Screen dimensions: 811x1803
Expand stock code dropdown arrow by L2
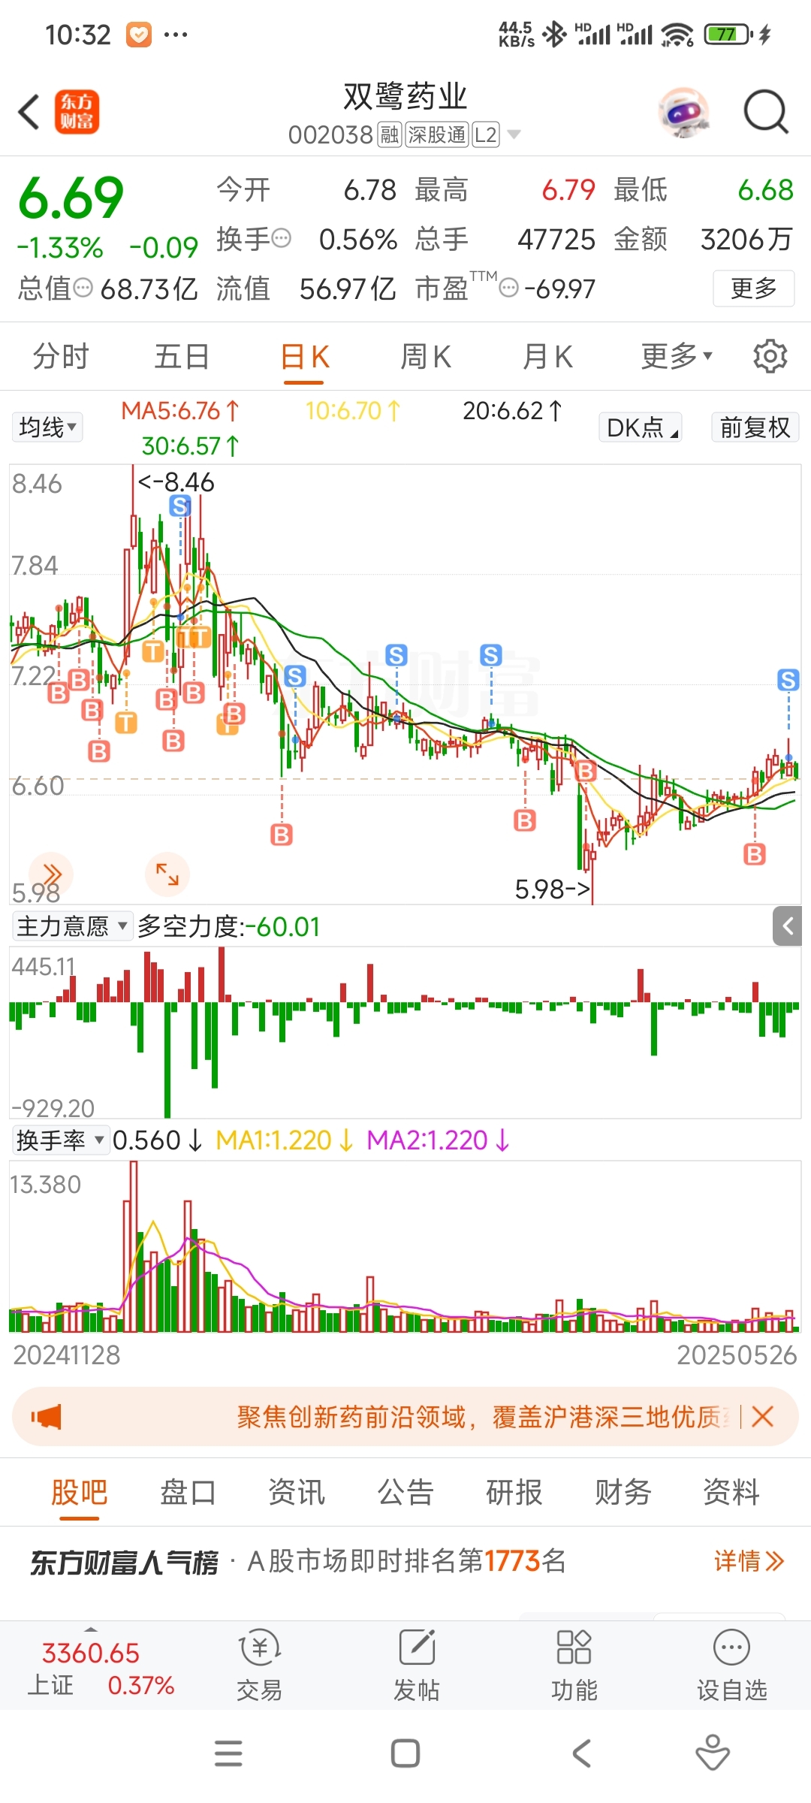point(514,134)
